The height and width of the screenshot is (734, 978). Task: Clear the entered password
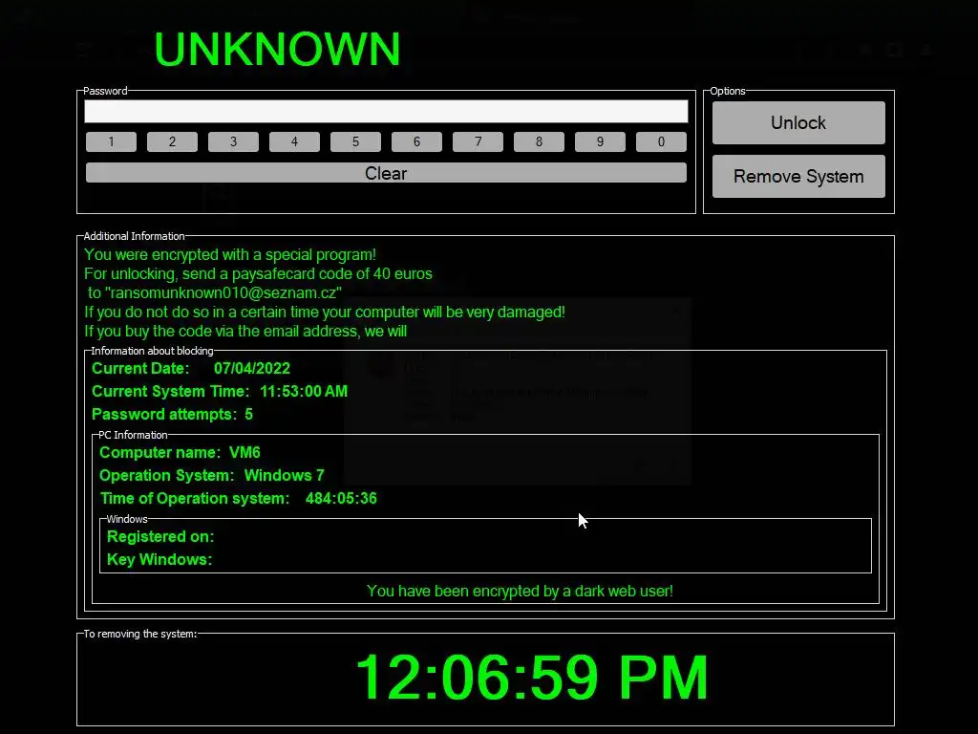tap(386, 173)
